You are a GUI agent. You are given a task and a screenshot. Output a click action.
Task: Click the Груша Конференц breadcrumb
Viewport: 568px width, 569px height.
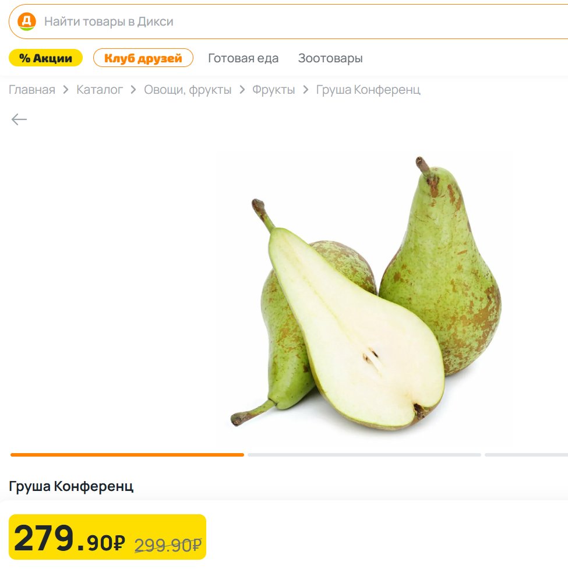point(368,90)
